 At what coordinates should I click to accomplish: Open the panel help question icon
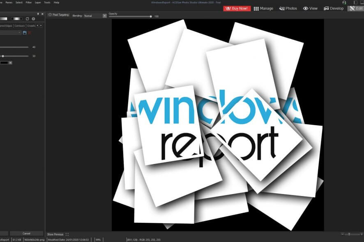33,19
